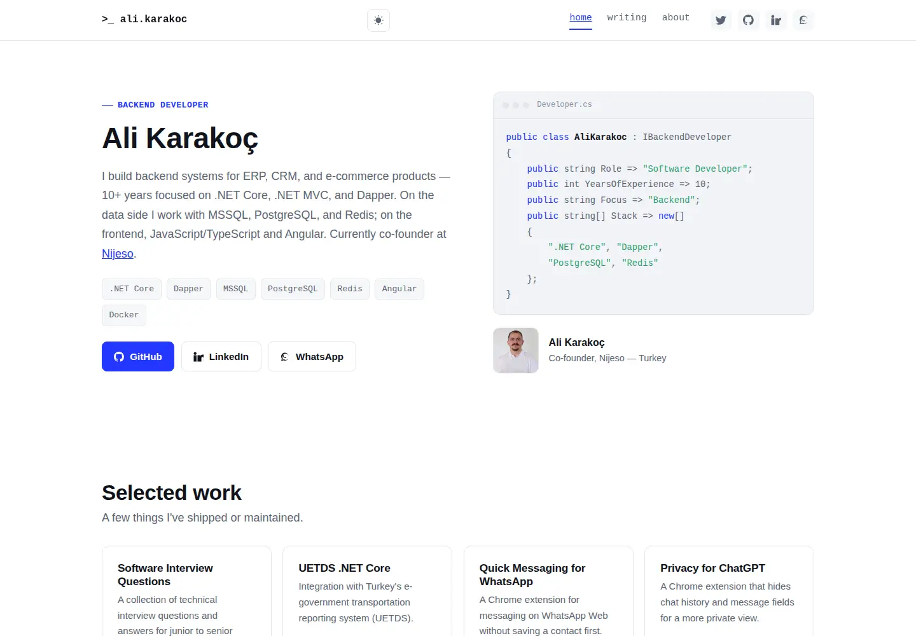Click Ali Karakoç profile photo

(516, 350)
